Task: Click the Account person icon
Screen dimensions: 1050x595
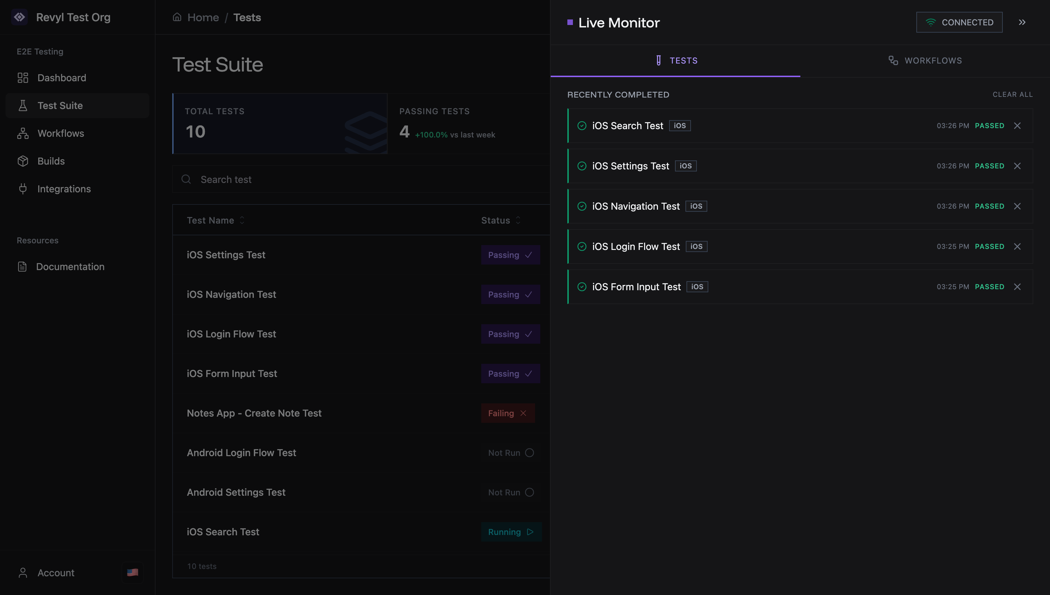Action: [23, 572]
